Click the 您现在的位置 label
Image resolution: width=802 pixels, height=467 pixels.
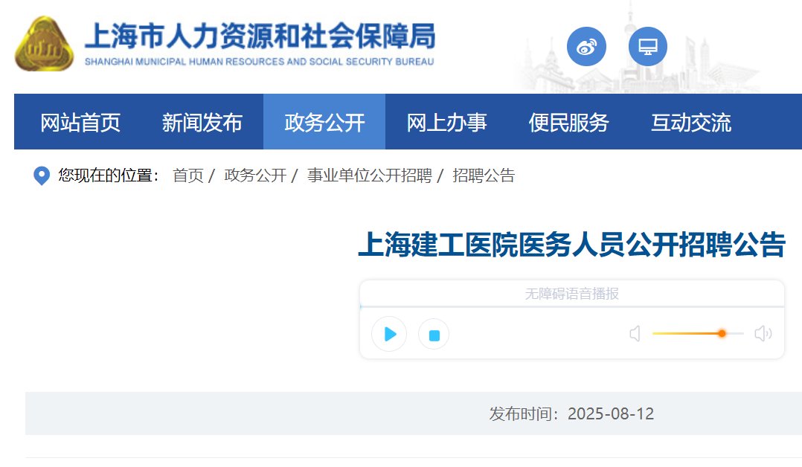tap(109, 175)
